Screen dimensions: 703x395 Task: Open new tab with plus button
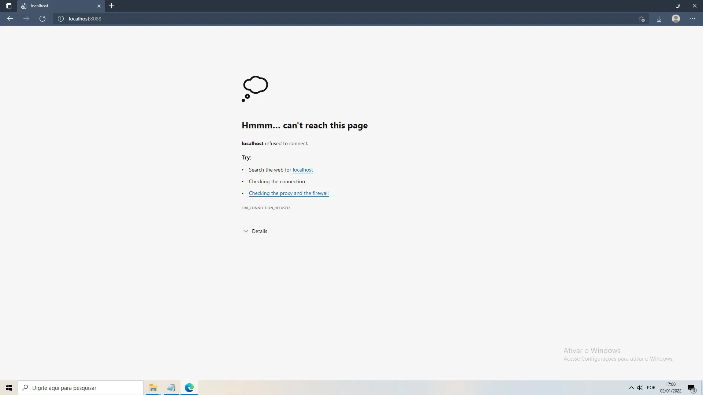point(112,6)
